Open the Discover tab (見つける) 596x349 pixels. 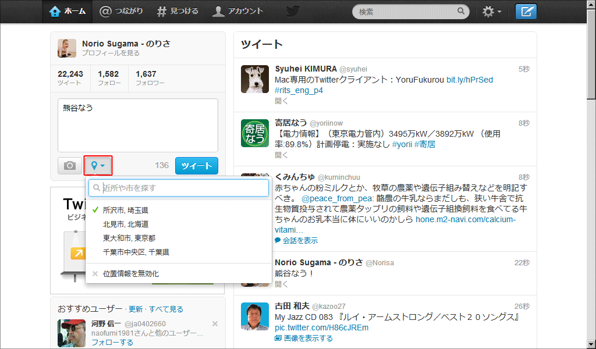(178, 12)
